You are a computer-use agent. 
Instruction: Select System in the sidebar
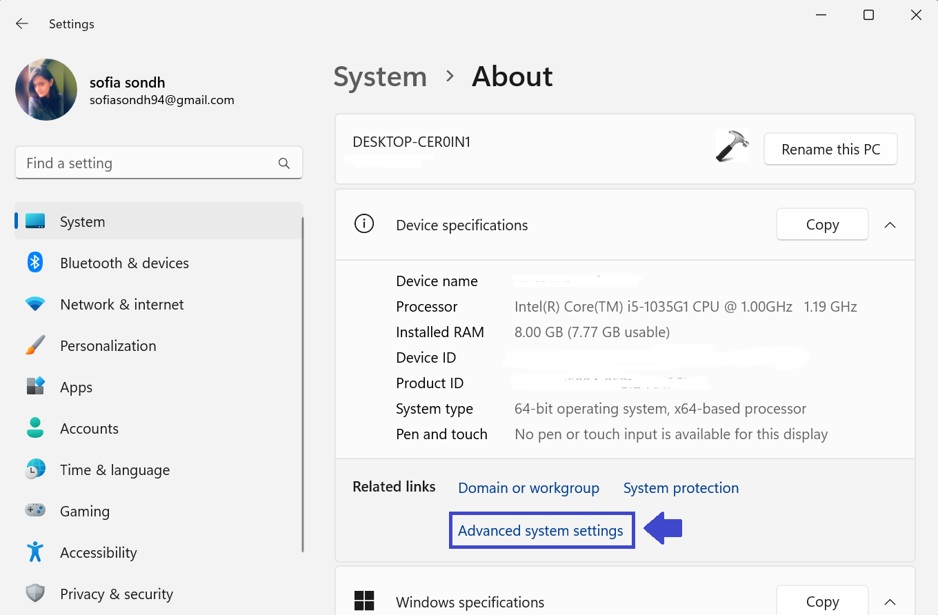(x=82, y=222)
